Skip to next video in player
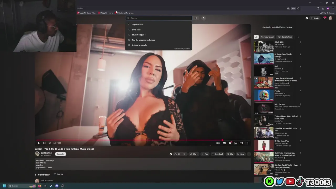Image resolution: width=336 pixels, height=189 pixels. point(44,143)
